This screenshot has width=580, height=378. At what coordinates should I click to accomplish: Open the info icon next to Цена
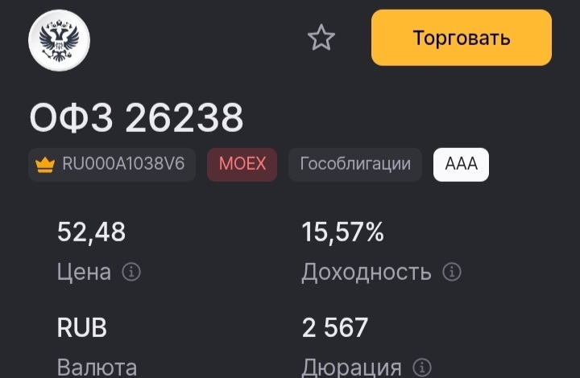coord(130,272)
